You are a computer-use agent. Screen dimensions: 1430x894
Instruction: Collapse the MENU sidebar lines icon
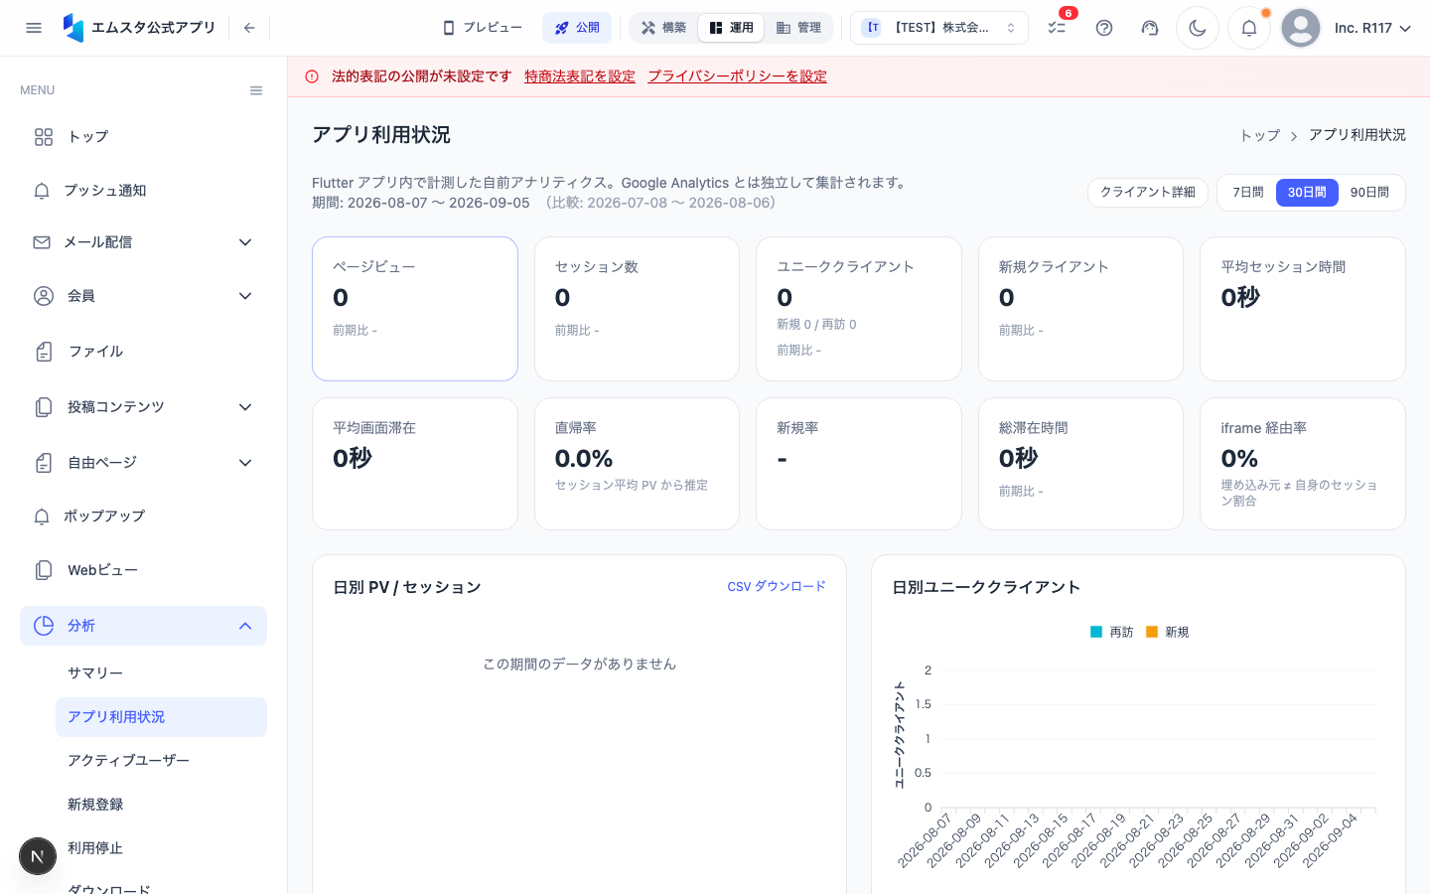click(256, 90)
